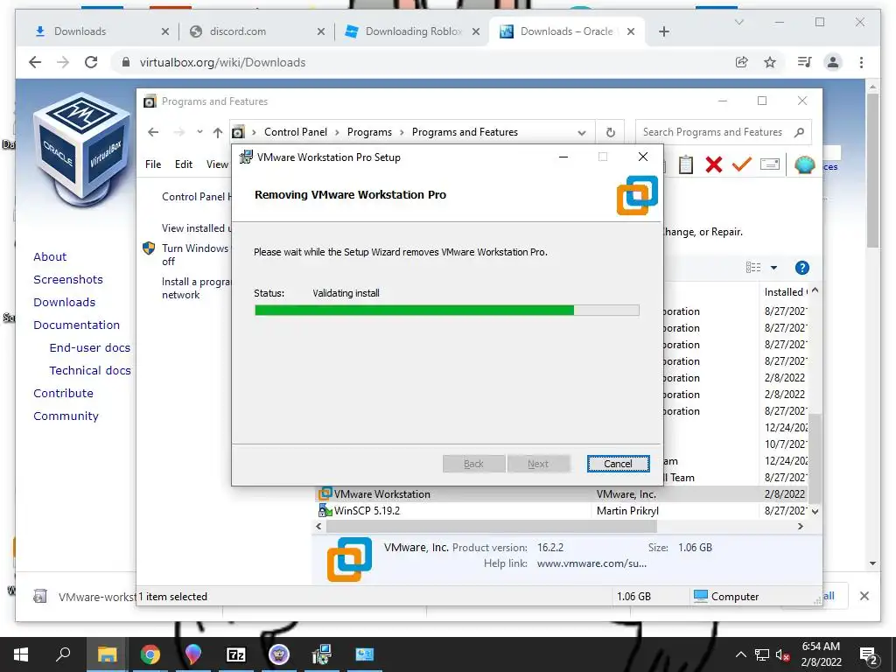This screenshot has height=672, width=896.
Task: Open the Edit menu
Action: [184, 164]
